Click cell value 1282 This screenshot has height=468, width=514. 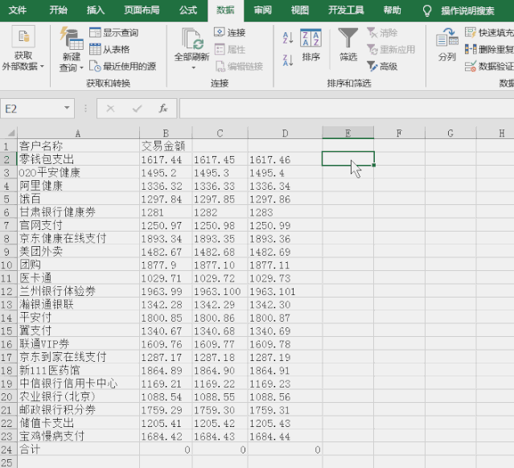(x=220, y=212)
